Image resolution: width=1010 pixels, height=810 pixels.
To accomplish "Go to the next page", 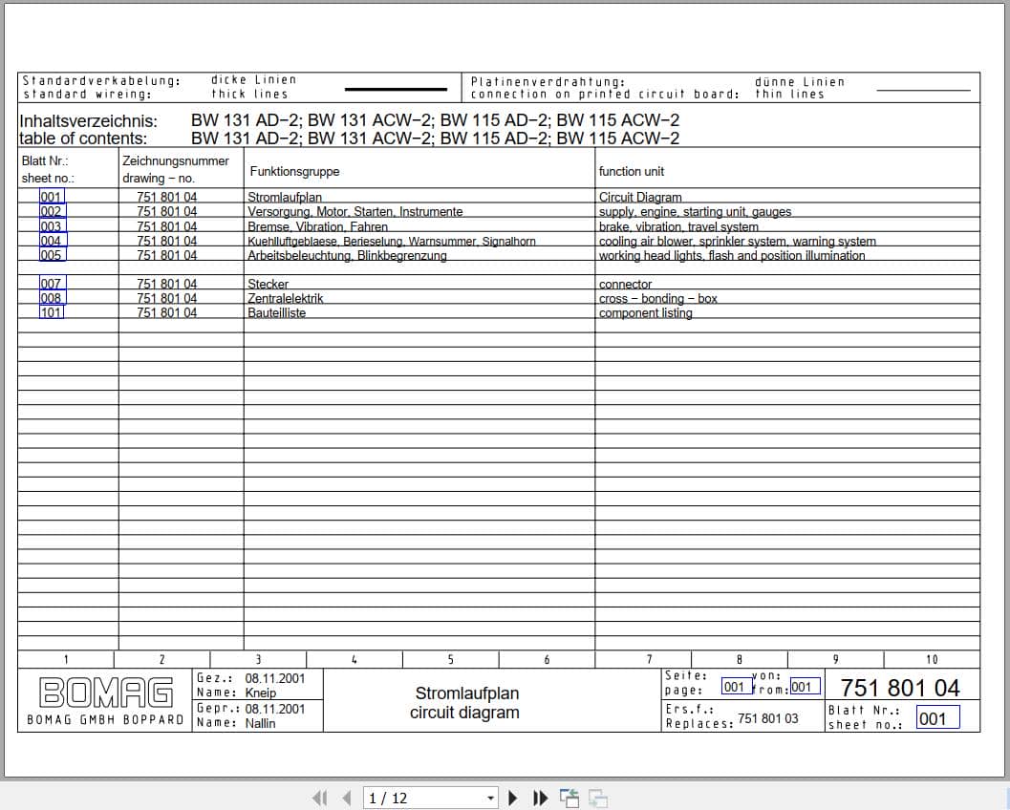I will coord(513,798).
